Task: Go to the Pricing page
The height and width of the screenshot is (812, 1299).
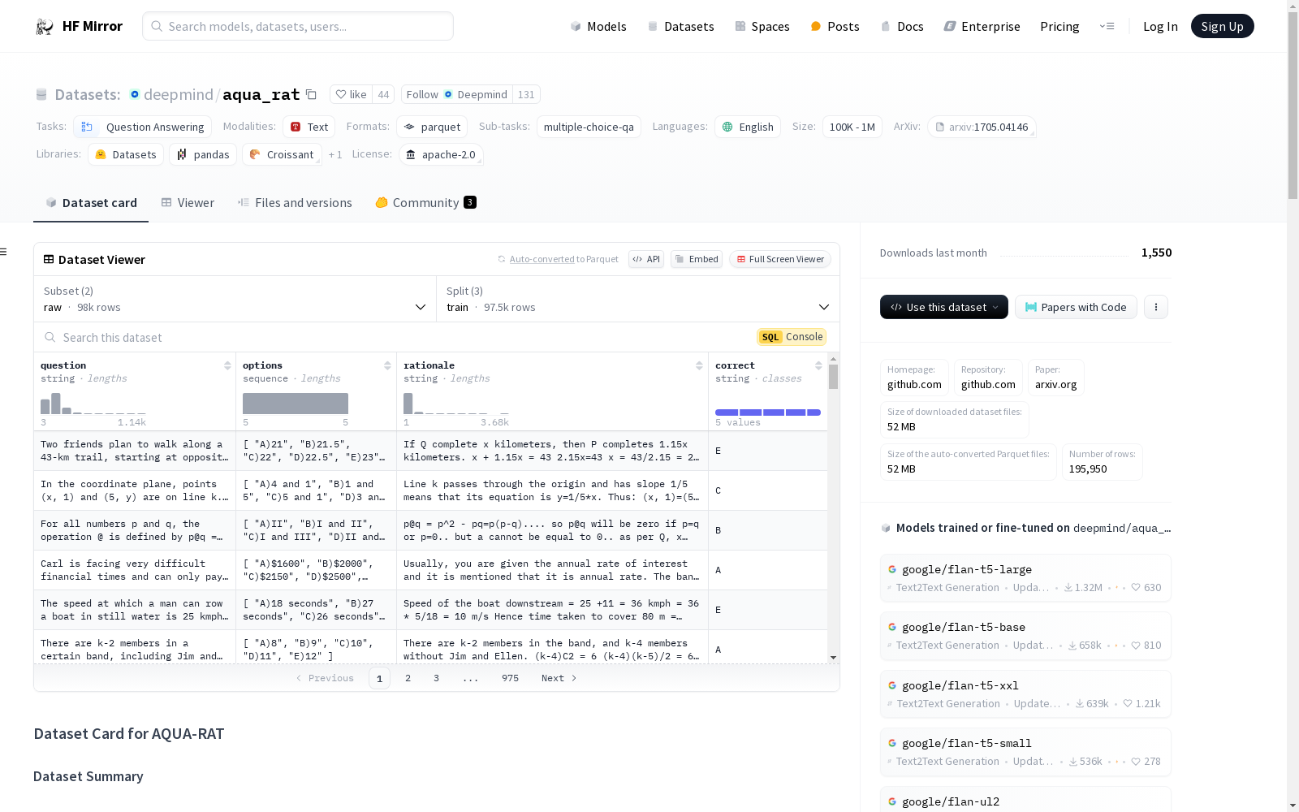Action: coord(1059,26)
